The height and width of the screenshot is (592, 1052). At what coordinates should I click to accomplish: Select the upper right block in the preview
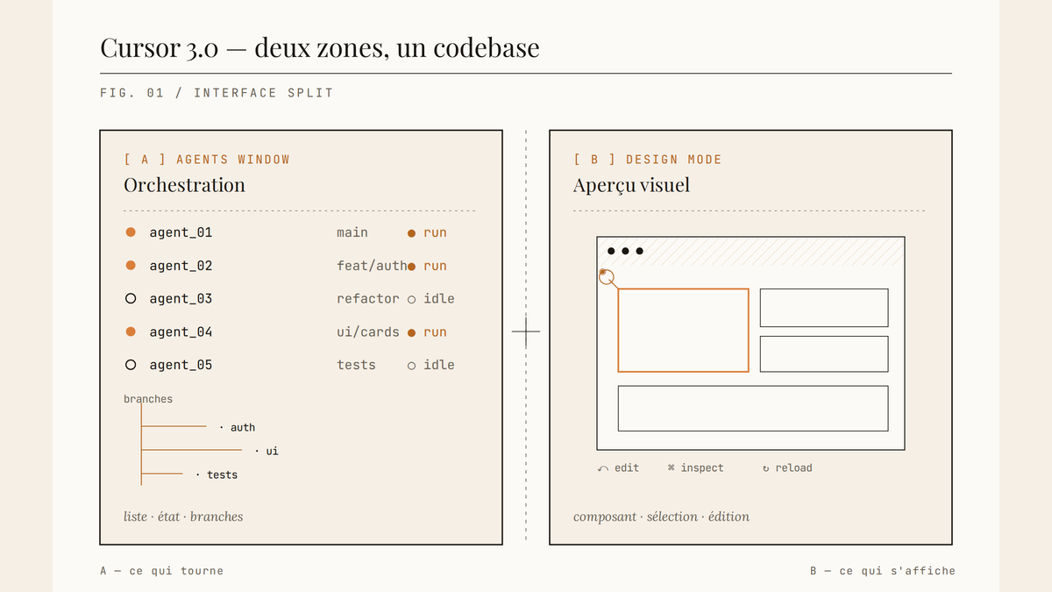tap(824, 308)
